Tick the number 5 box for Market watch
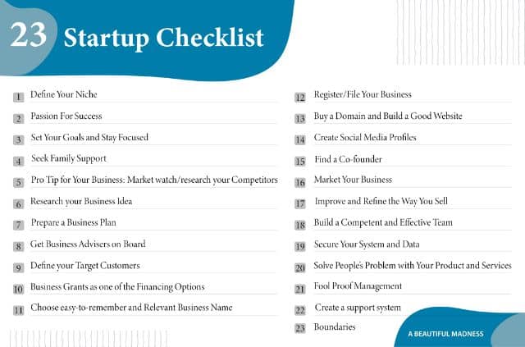The height and width of the screenshot is (347, 525). pos(18,183)
